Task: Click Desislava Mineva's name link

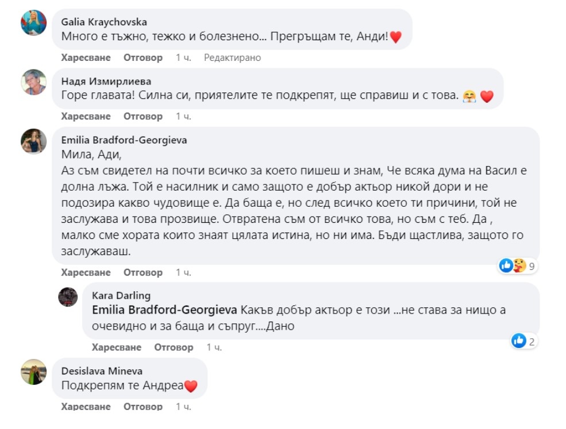Action: click(102, 371)
